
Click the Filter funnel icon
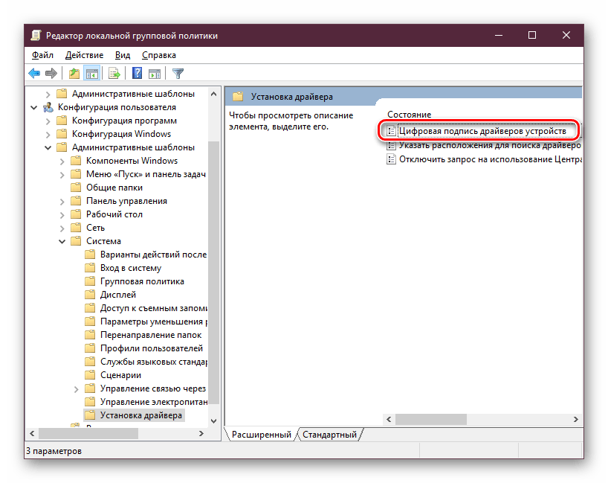(178, 73)
